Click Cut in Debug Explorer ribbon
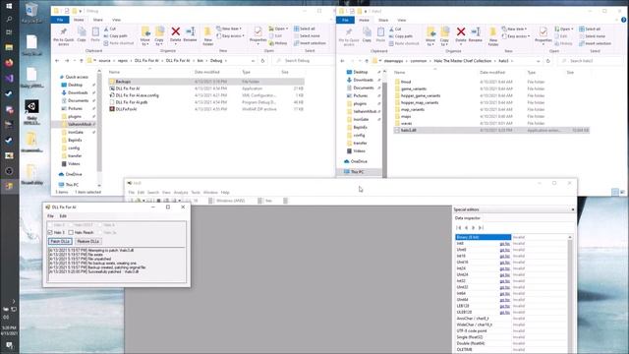The width and height of the screenshot is (629, 354). click(x=110, y=29)
